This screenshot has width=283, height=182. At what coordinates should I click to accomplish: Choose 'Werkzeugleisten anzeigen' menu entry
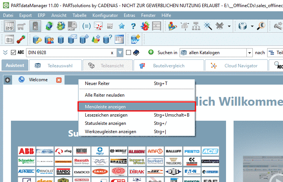point(137,132)
